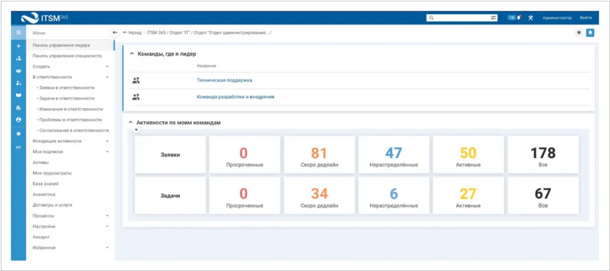Collapse the В ответственности menu group

(107, 77)
